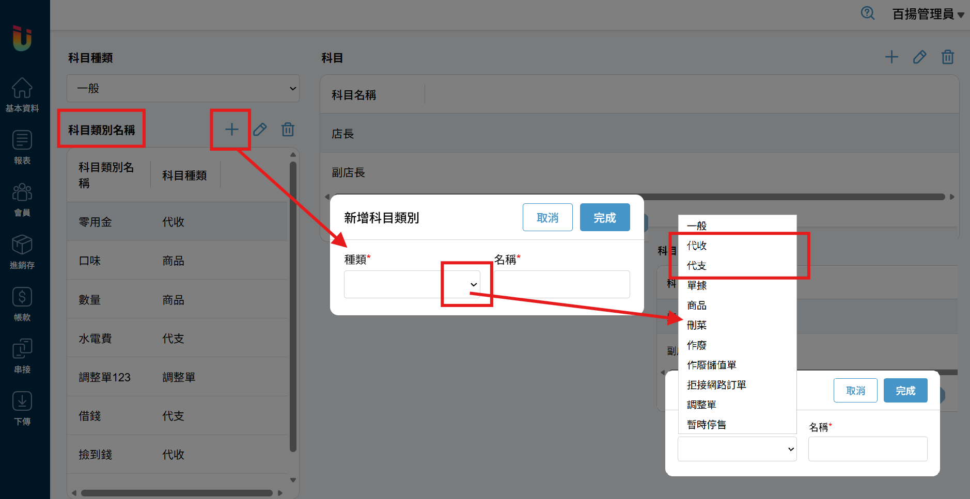Expand the 百揚管理員 user menu

coord(928,14)
